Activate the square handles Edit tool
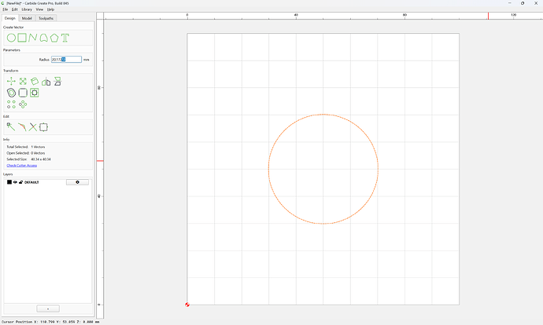 [43, 127]
